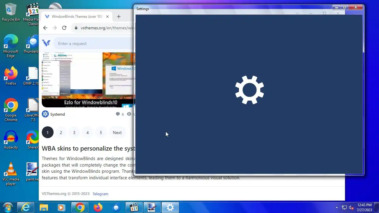Open paint.net from the taskbar
Screen dimensions: 379x213
[x=152, y=208]
